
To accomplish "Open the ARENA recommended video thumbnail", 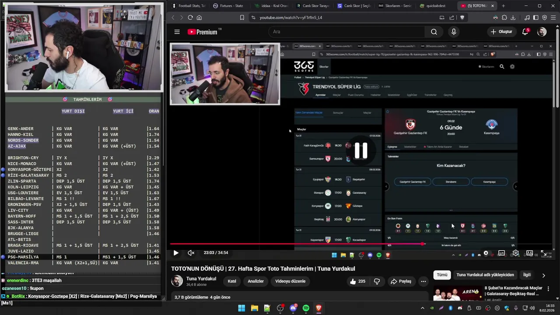I will click(x=458, y=294).
